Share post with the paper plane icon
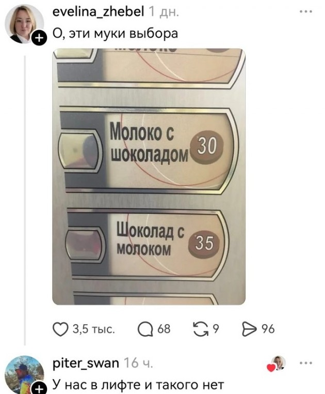The image size is (325, 394). 249,329
